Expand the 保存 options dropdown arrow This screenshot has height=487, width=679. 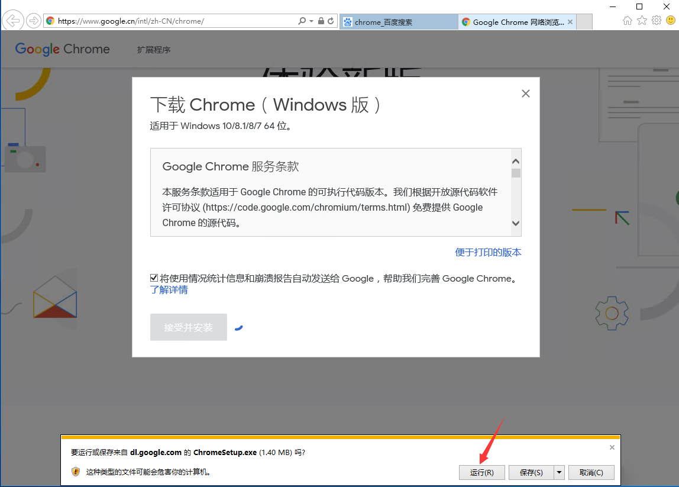point(560,472)
